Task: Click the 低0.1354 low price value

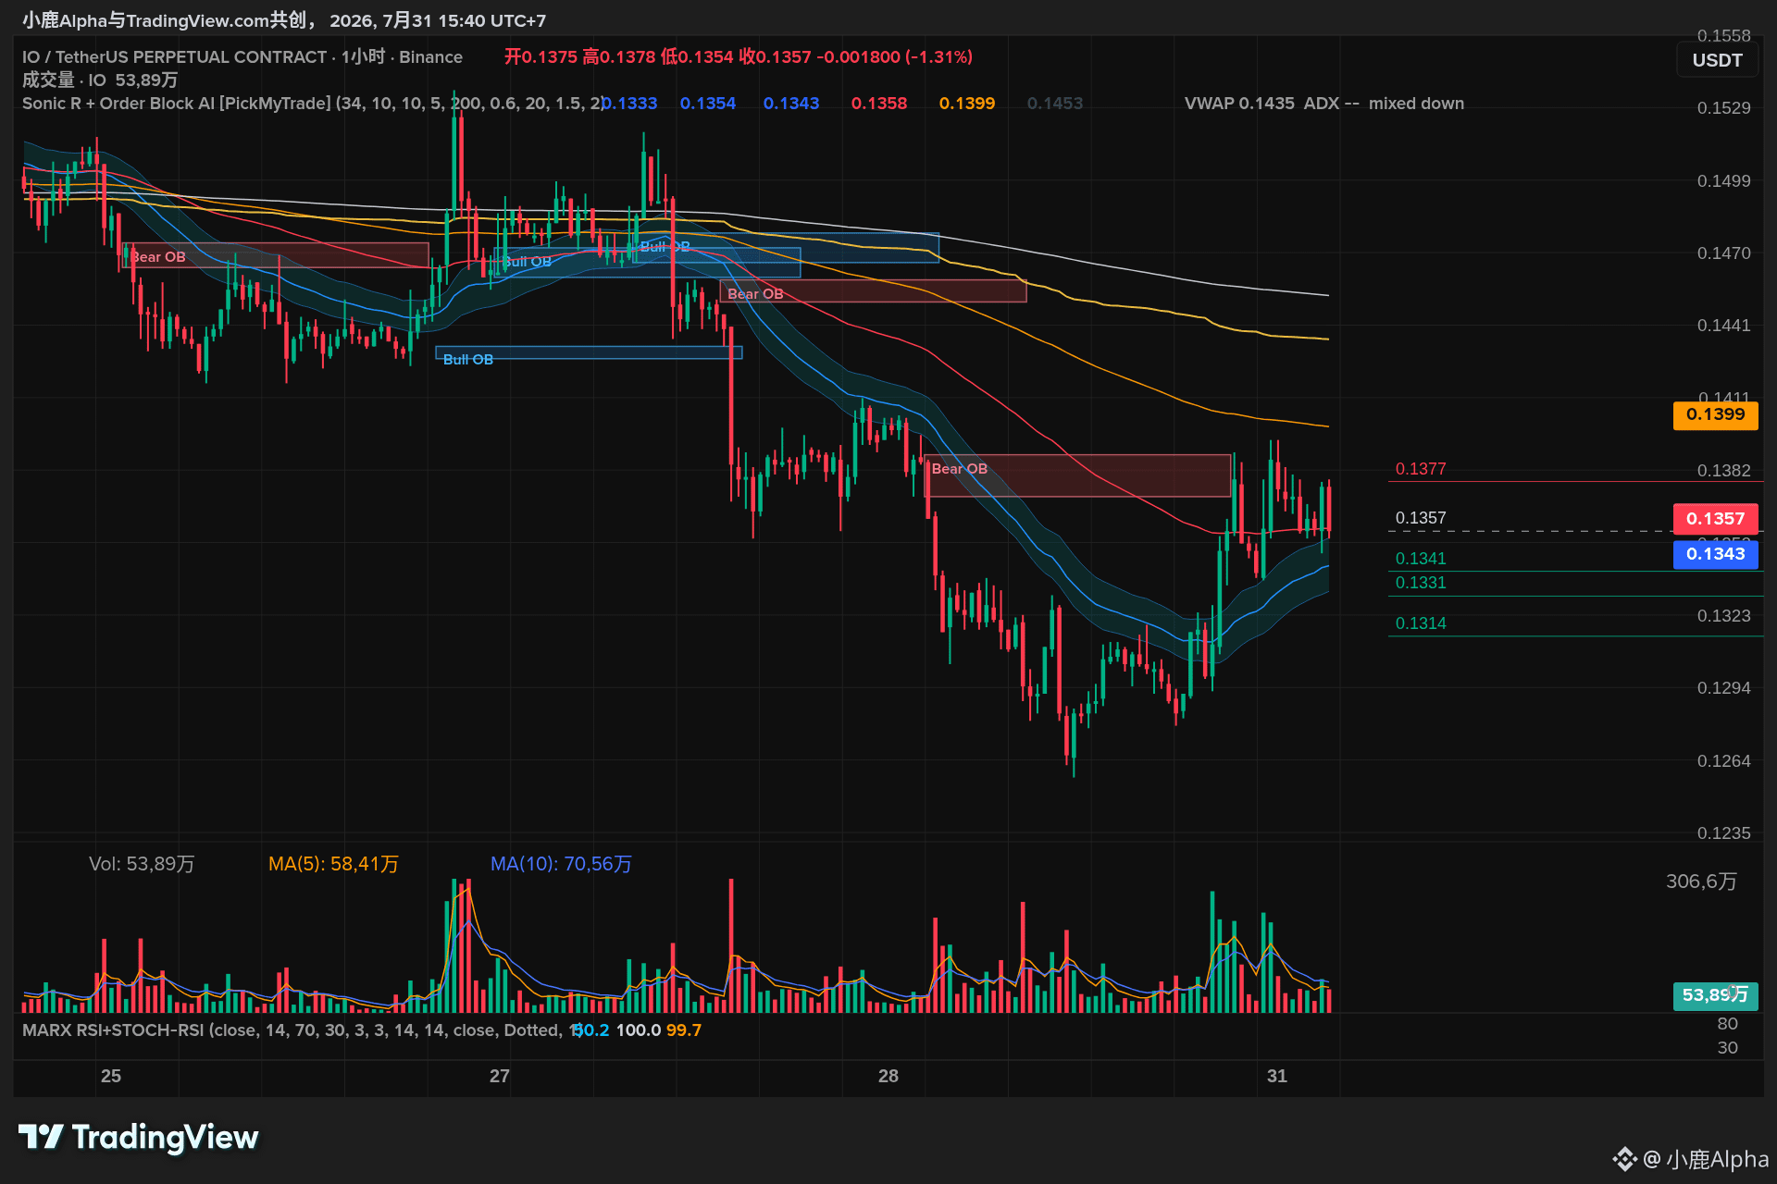Action: (697, 57)
